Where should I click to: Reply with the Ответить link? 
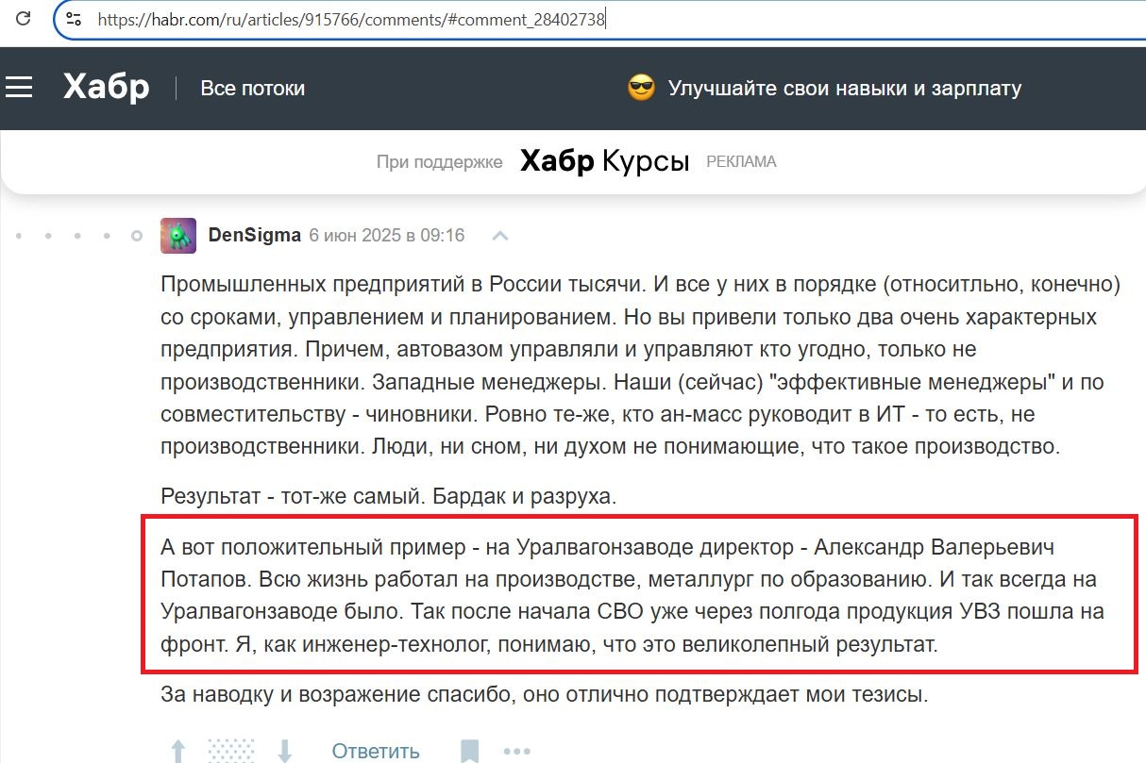click(x=374, y=750)
